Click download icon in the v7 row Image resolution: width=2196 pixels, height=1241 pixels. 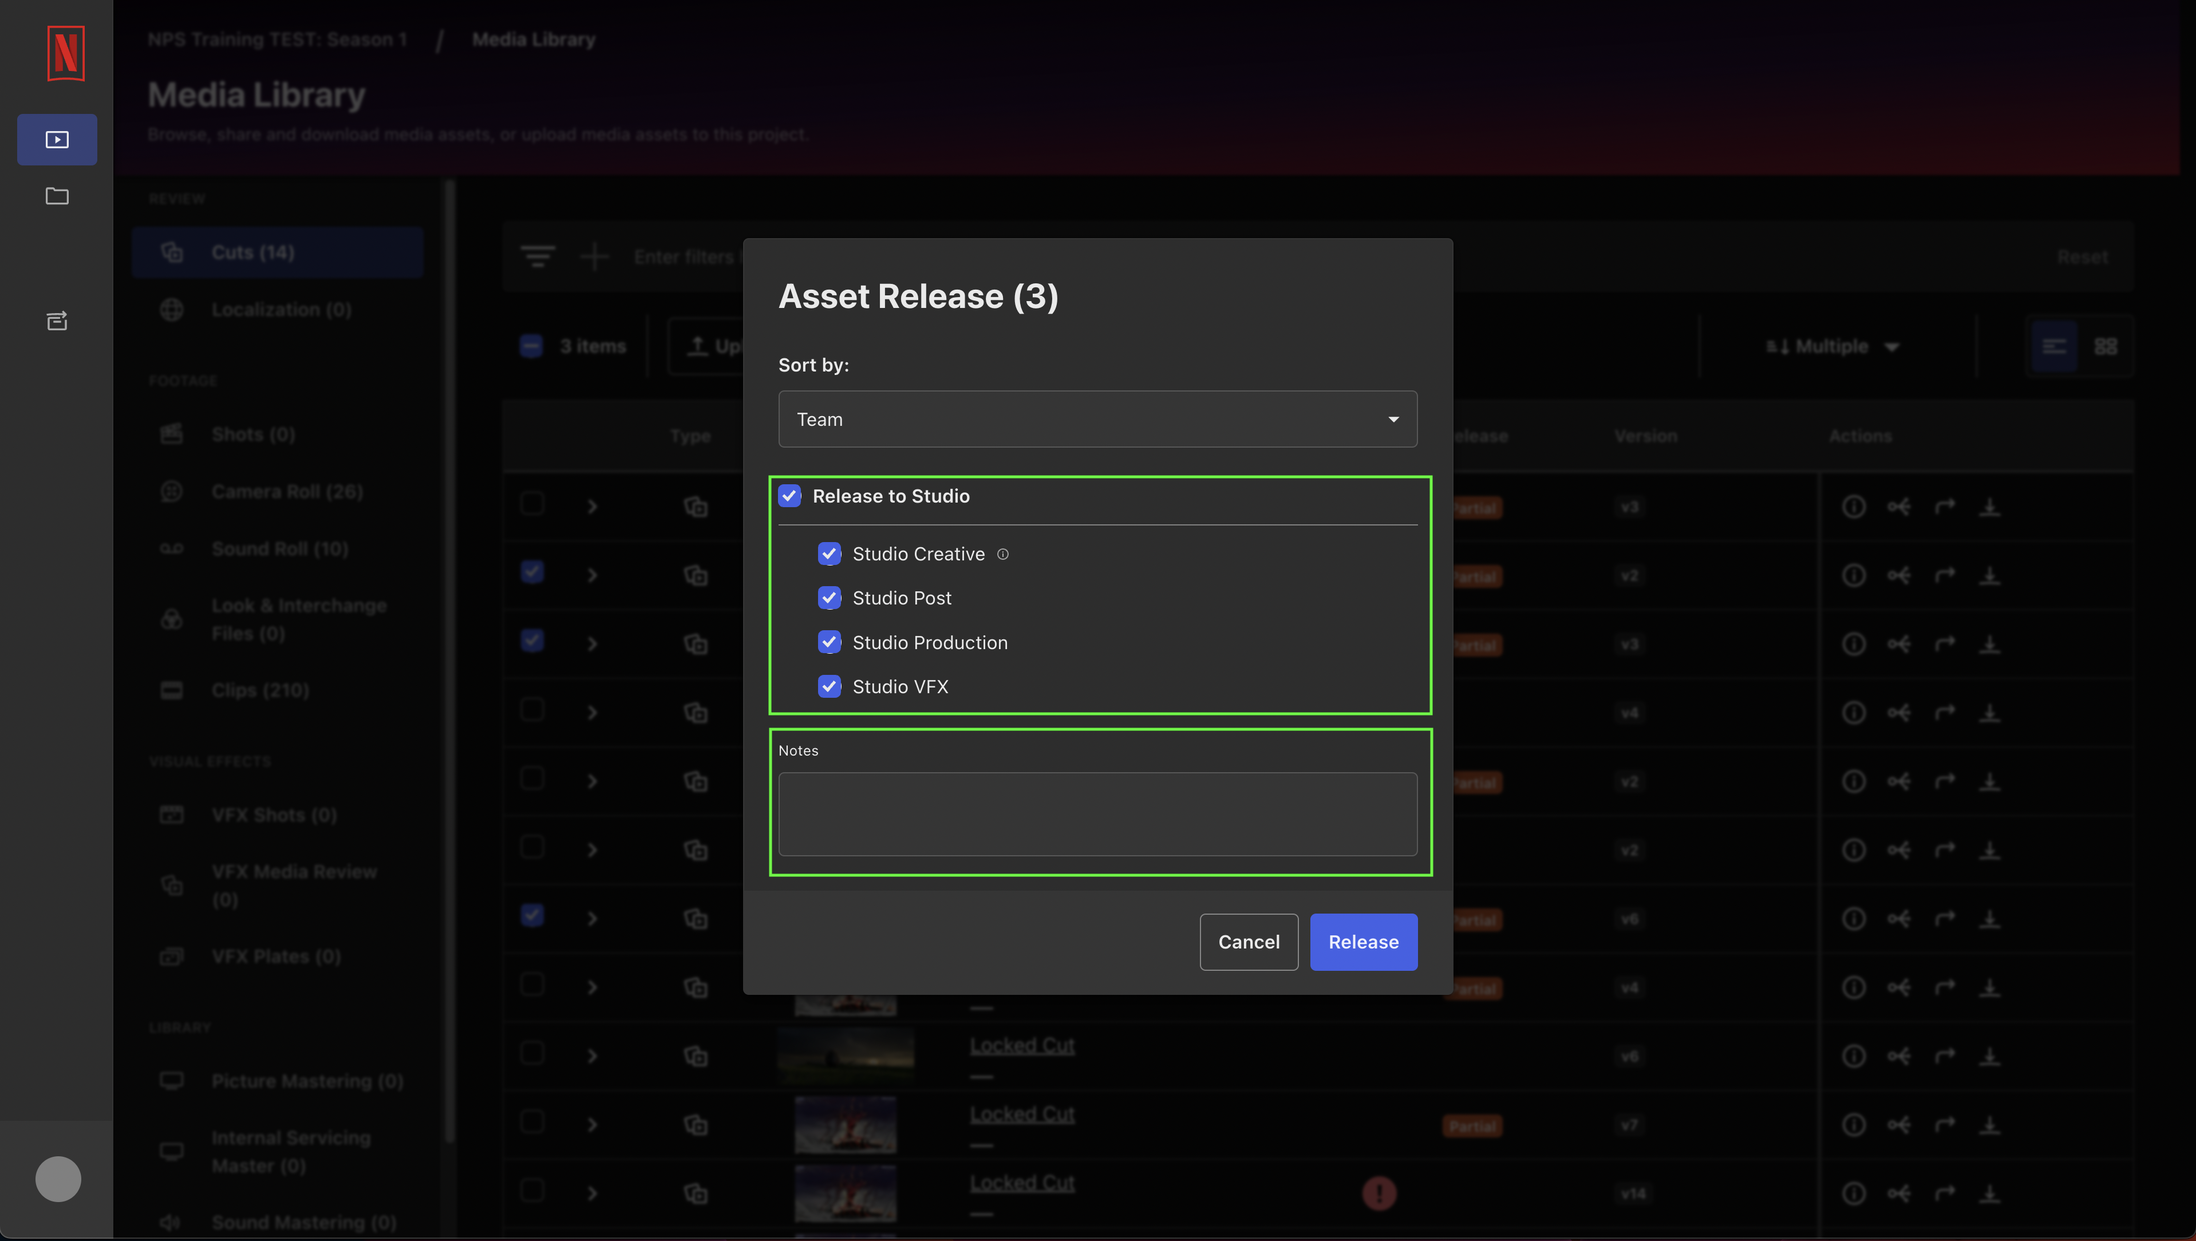1990,1125
